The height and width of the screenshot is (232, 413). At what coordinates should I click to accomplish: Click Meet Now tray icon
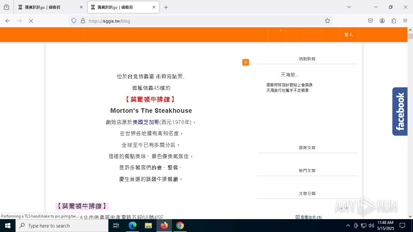356,226
